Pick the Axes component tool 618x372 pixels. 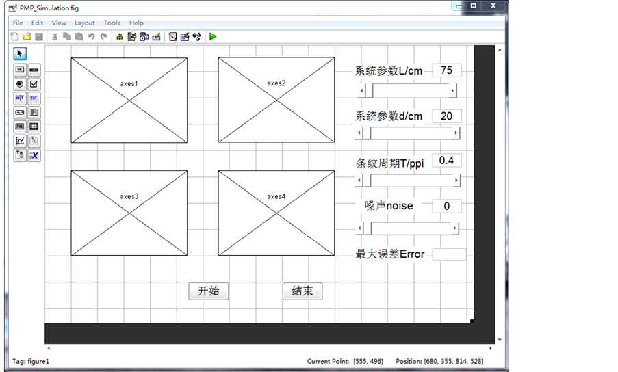pos(20,141)
